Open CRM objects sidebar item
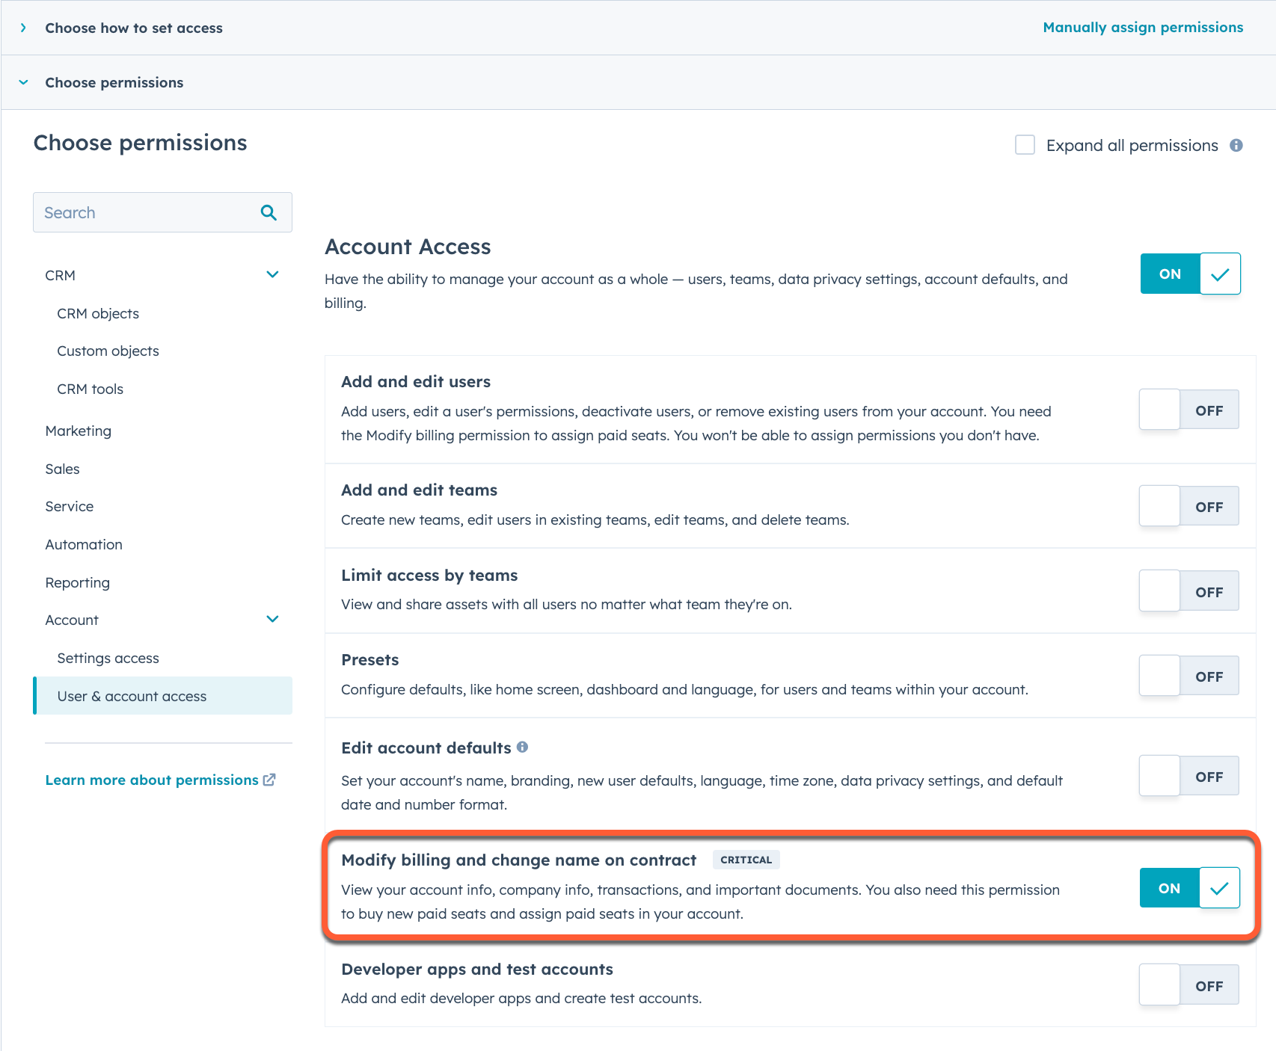The height and width of the screenshot is (1051, 1276). point(98,313)
